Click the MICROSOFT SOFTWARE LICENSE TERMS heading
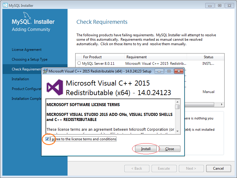The height and width of the screenshot is (178, 237). (83, 105)
